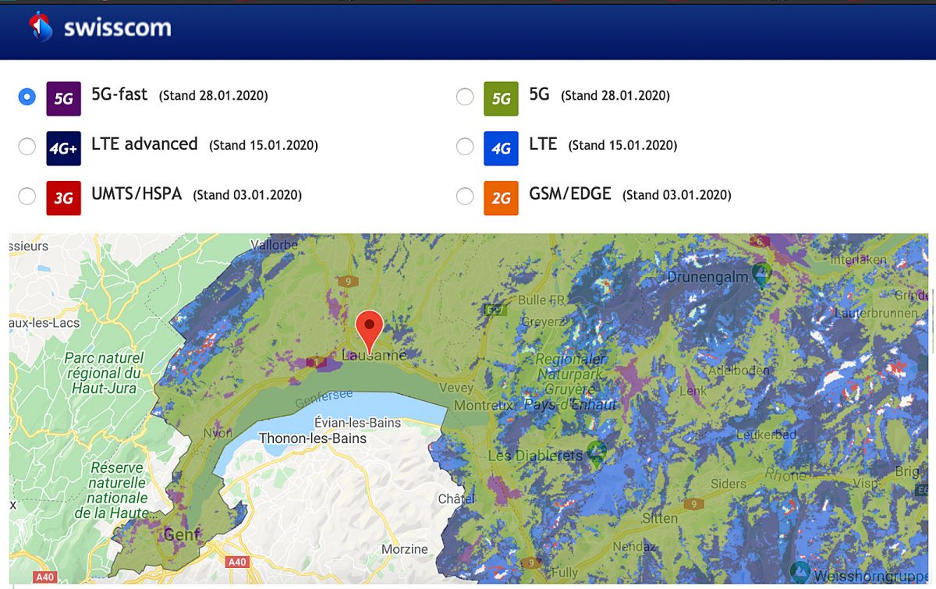
Task: Click the Morzine label on the map
Action: point(404,549)
